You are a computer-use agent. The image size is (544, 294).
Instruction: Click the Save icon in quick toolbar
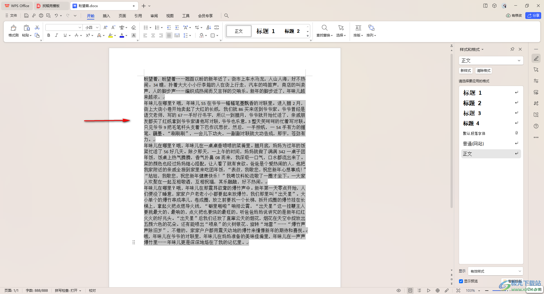pos(26,16)
